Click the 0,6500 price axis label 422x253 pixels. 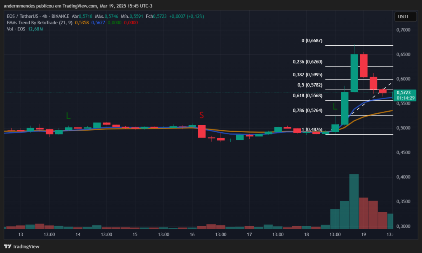tap(403, 54)
